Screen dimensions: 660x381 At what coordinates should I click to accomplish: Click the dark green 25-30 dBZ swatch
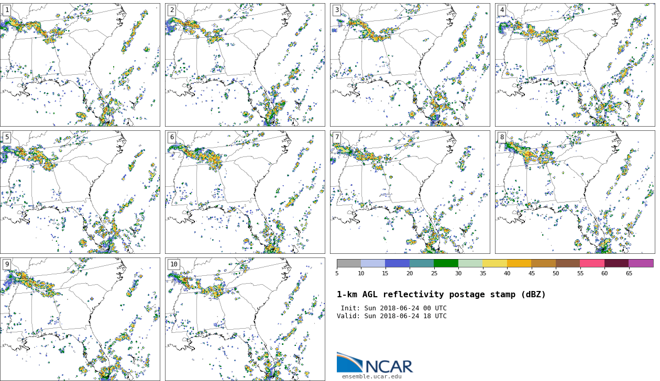[446, 263]
